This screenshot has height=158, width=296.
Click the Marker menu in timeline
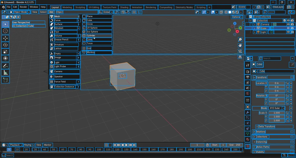pyautogui.click(x=47, y=145)
